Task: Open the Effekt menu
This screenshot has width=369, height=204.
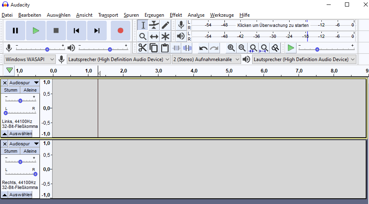Action: pos(176,15)
